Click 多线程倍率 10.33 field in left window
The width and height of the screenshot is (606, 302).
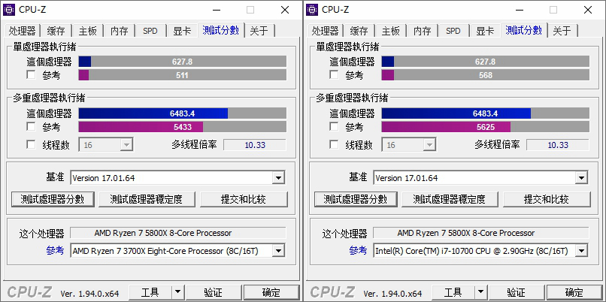pos(255,145)
